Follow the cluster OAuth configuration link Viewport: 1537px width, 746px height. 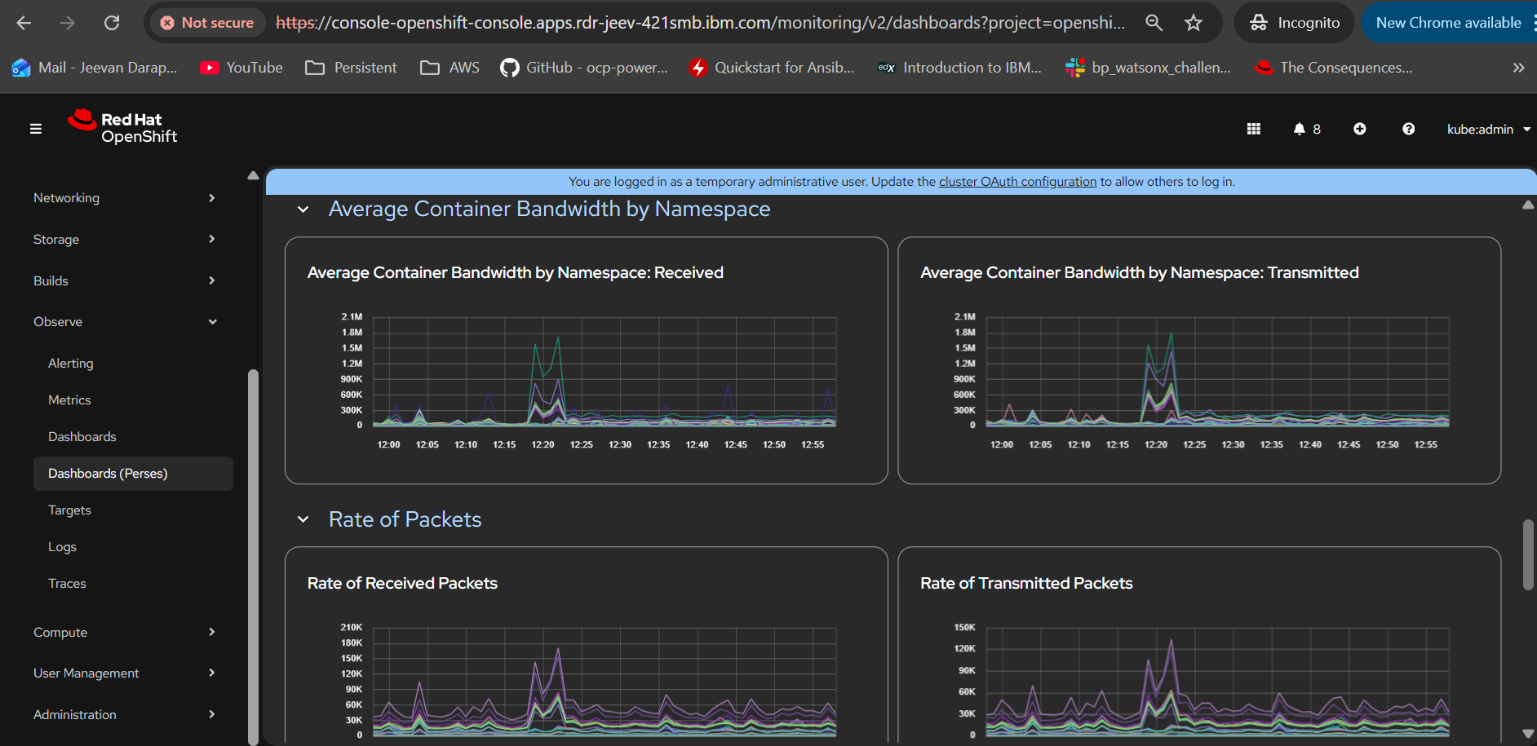tap(1017, 182)
